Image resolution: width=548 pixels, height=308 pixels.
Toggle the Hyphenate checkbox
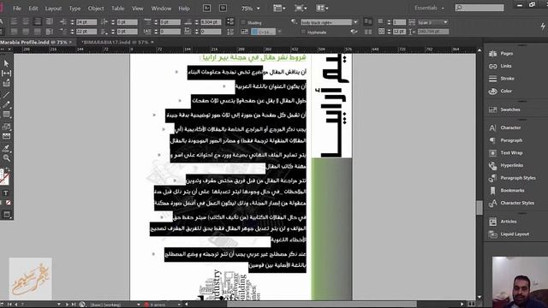(303, 33)
